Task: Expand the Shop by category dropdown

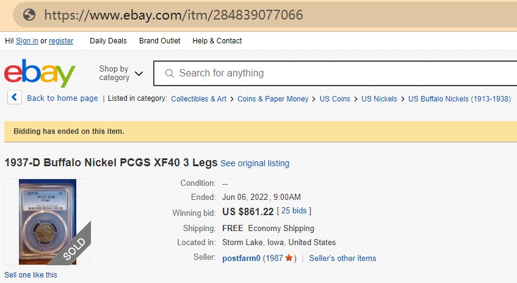Action: pyautogui.click(x=121, y=73)
